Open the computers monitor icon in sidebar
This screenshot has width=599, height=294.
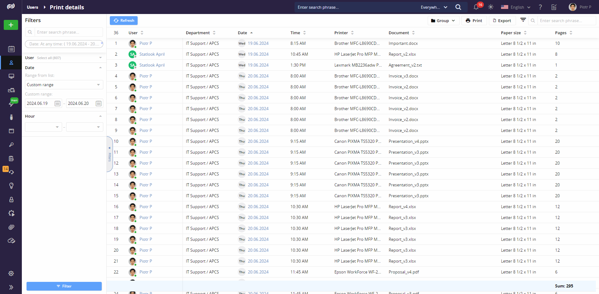pos(11,76)
